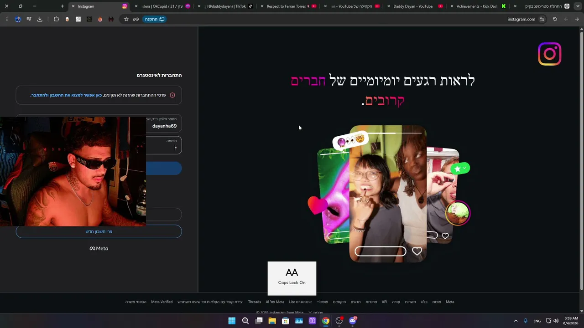
Task: Open Windows taskbar search
Action: point(245,321)
